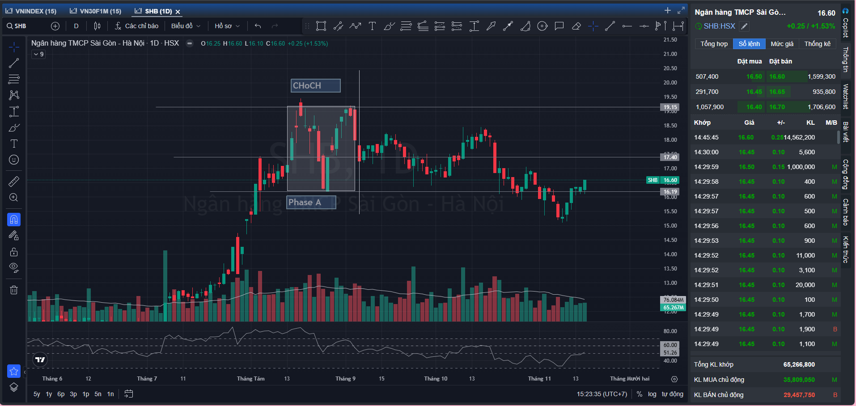Click the SHB symbol search field
856x406 pixels.
(25, 26)
